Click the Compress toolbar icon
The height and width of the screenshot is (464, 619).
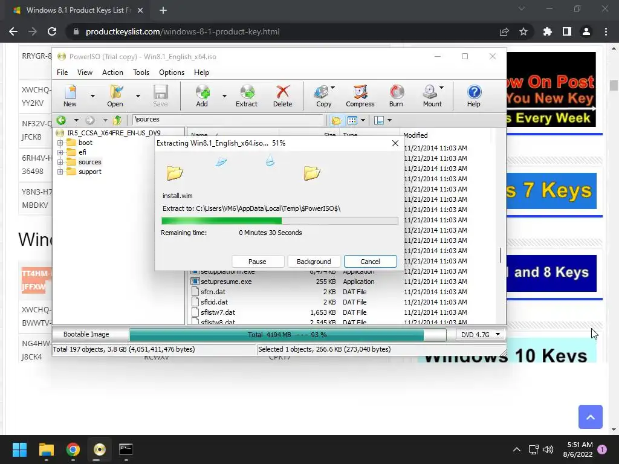[360, 95]
